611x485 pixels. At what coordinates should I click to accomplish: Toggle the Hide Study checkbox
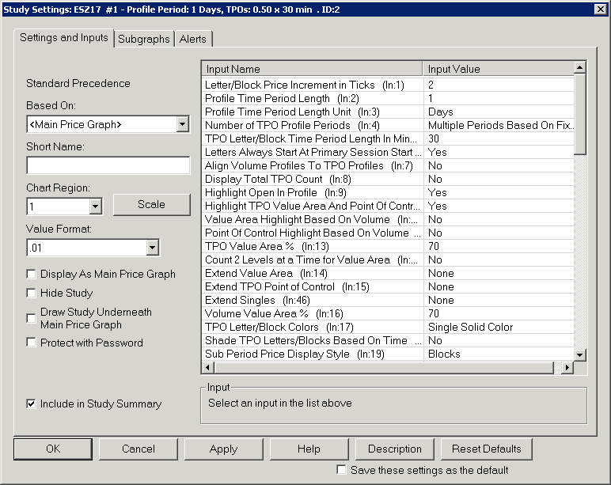(x=31, y=293)
